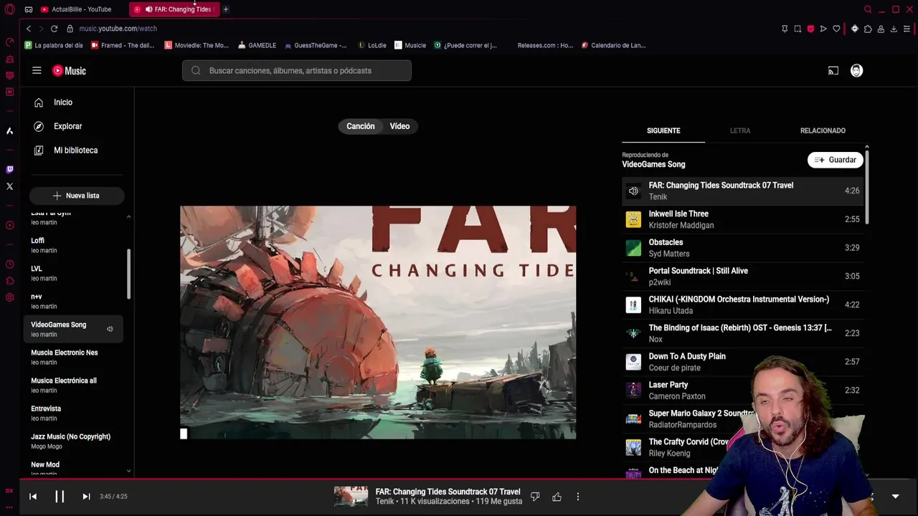The height and width of the screenshot is (516, 918).
Task: Select the LETRA tab
Action: tap(740, 130)
